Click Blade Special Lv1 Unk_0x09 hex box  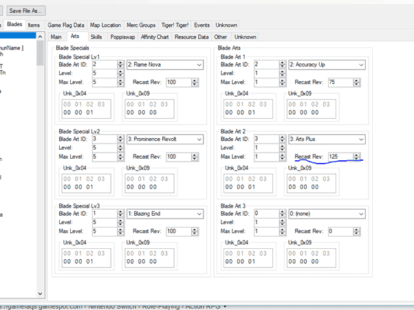pos(149,109)
